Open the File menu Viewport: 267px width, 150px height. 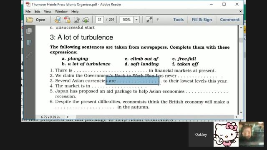pyautogui.click(x=28, y=11)
